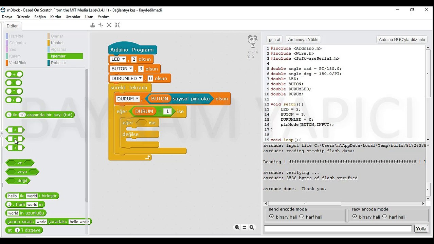
Task: Select recv encode 'harf hali' radio
Action: (384, 217)
